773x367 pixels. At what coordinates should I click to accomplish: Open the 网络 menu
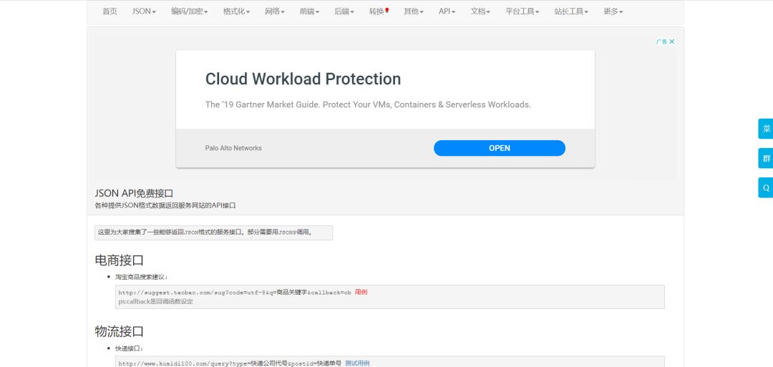pyautogui.click(x=274, y=11)
